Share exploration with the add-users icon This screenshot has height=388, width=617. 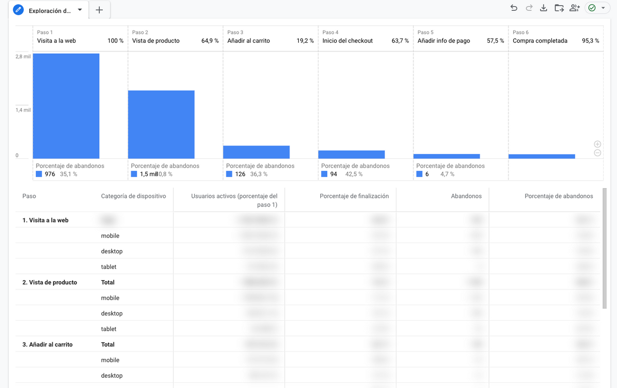(x=575, y=8)
